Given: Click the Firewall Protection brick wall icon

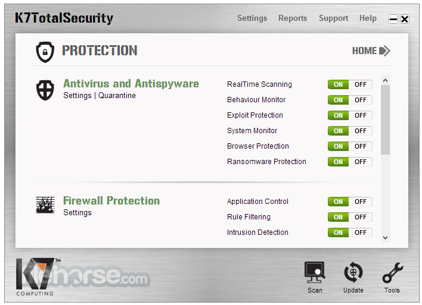Looking at the screenshot, I should click(45, 205).
